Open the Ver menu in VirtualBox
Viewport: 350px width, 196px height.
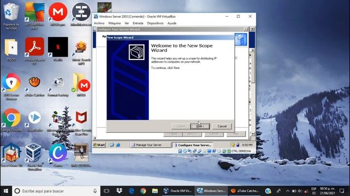127,23
